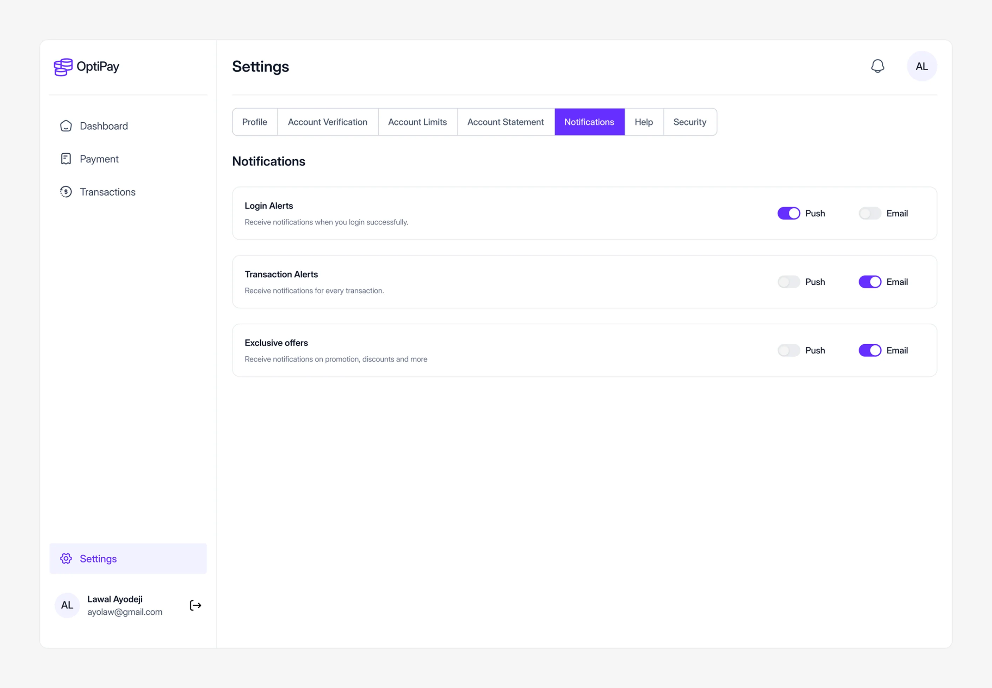Click the Payment receipt icon
The height and width of the screenshot is (688, 992).
pyautogui.click(x=66, y=159)
